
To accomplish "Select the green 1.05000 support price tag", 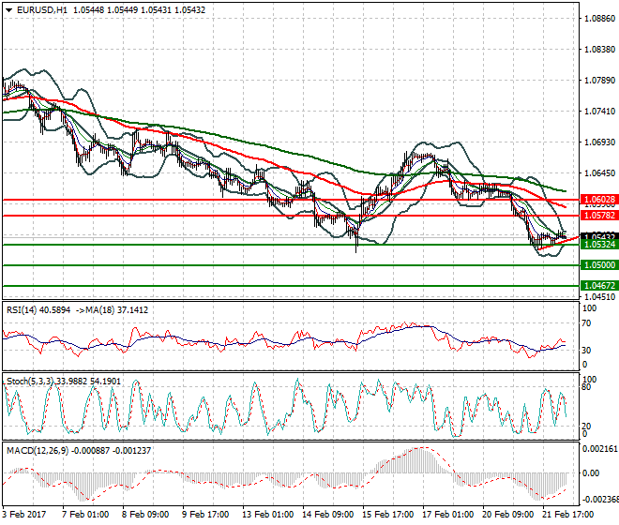I will [x=598, y=265].
